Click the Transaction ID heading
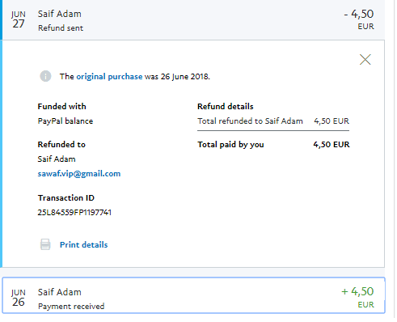 tap(66, 198)
